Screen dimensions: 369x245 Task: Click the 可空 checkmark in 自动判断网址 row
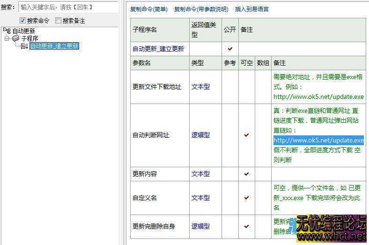(x=246, y=135)
